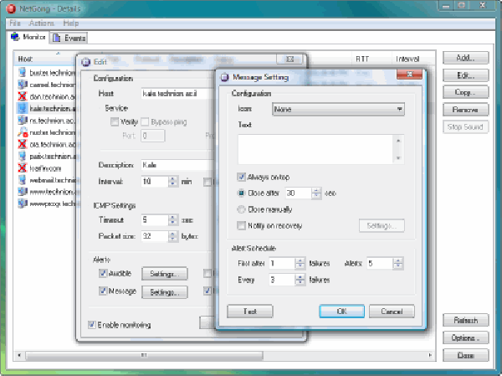The image size is (502, 376).
Task: Switch to the Events tab
Action: [69, 39]
